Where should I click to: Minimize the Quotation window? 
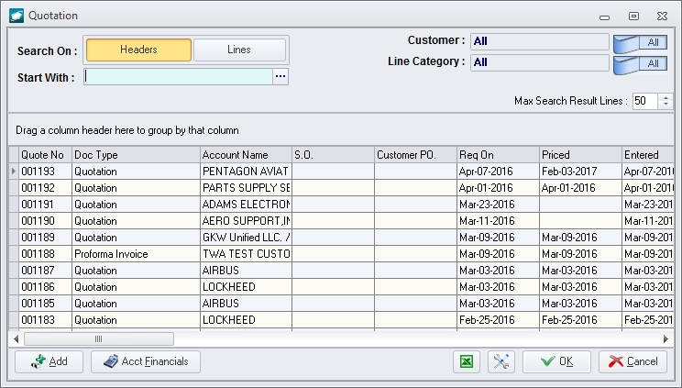[x=605, y=17]
